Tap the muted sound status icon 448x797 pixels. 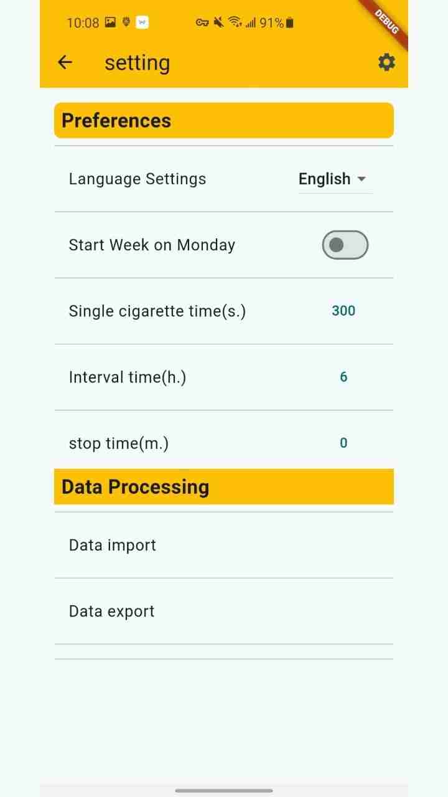point(218,22)
